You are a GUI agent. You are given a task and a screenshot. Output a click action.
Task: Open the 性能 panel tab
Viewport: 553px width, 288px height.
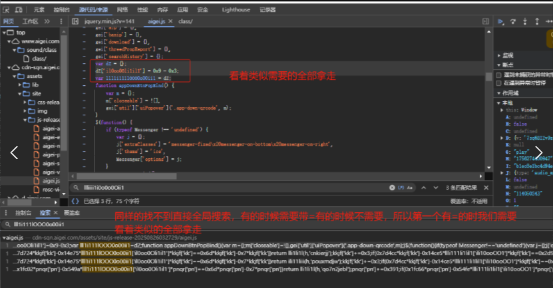pos(142,10)
